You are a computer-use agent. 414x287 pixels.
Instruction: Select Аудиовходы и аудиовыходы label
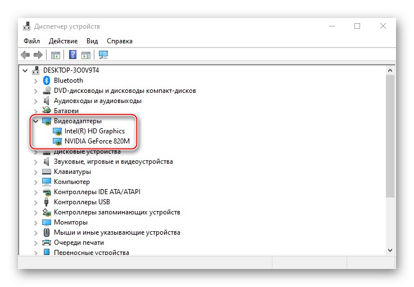pos(98,101)
